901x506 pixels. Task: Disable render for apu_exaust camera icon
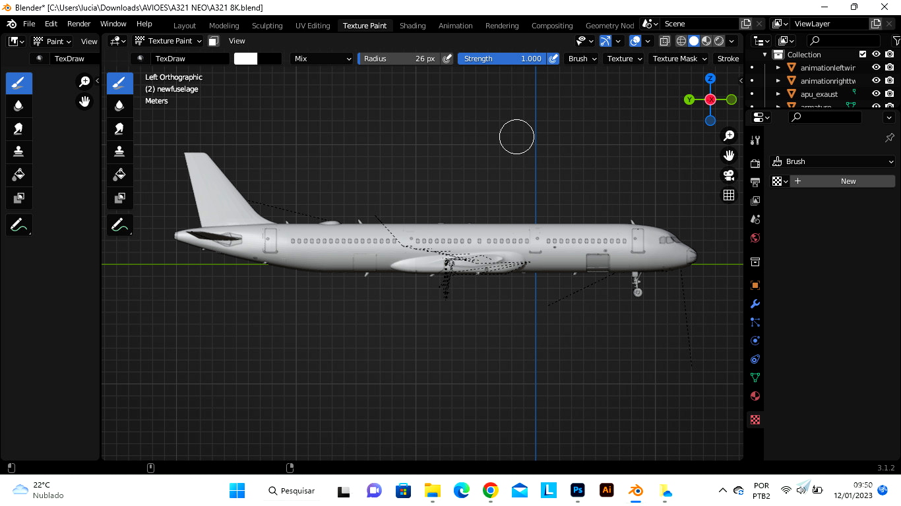tap(890, 94)
